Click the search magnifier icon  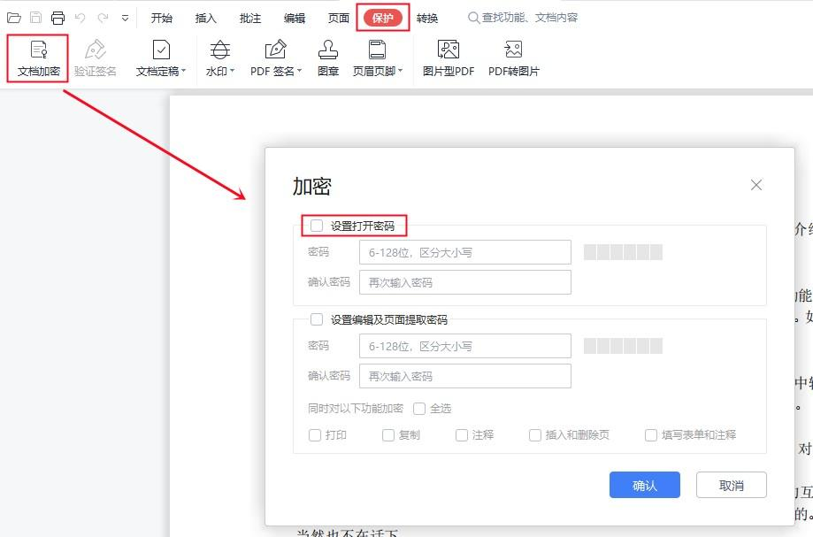tap(473, 18)
